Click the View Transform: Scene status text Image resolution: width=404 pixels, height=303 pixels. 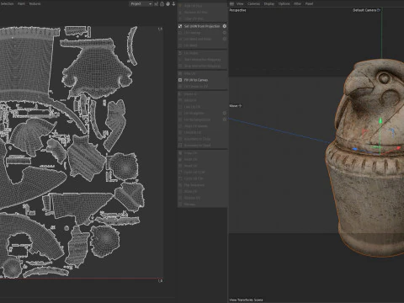click(x=246, y=300)
